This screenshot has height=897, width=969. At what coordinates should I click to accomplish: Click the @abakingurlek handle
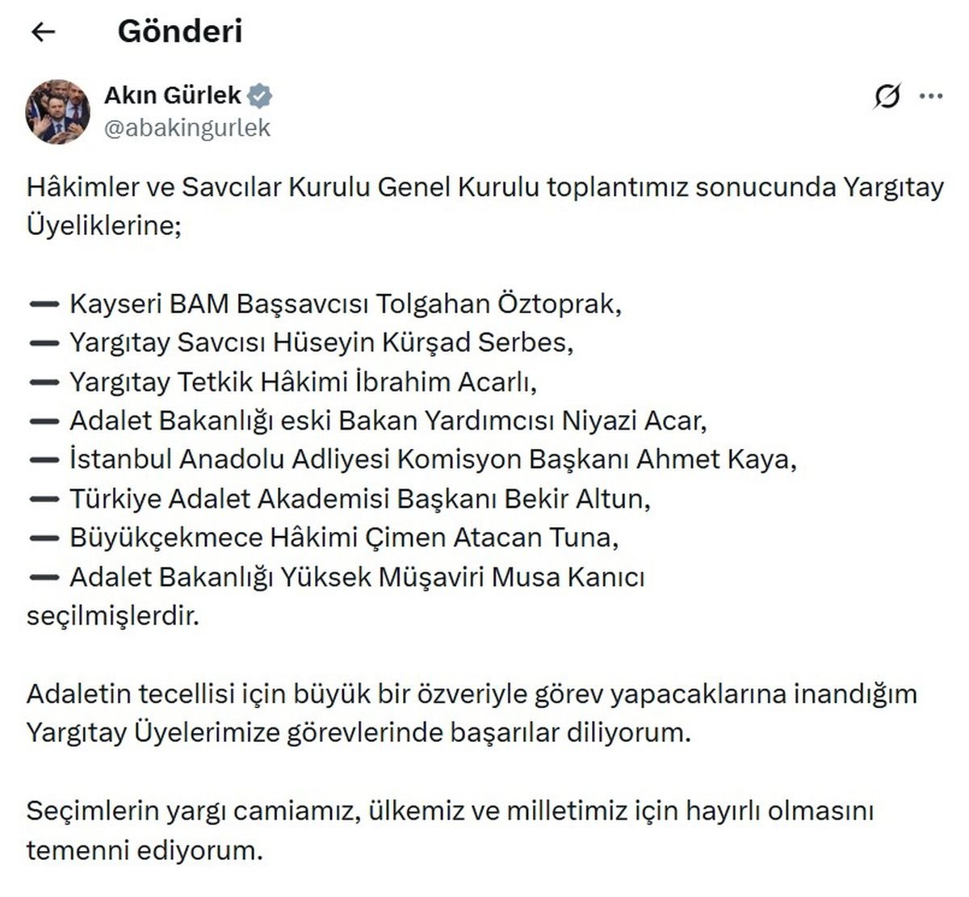[x=188, y=127]
